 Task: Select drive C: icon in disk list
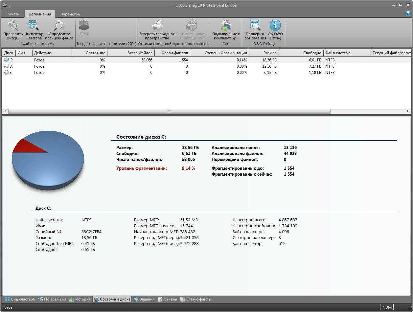tap(6, 60)
